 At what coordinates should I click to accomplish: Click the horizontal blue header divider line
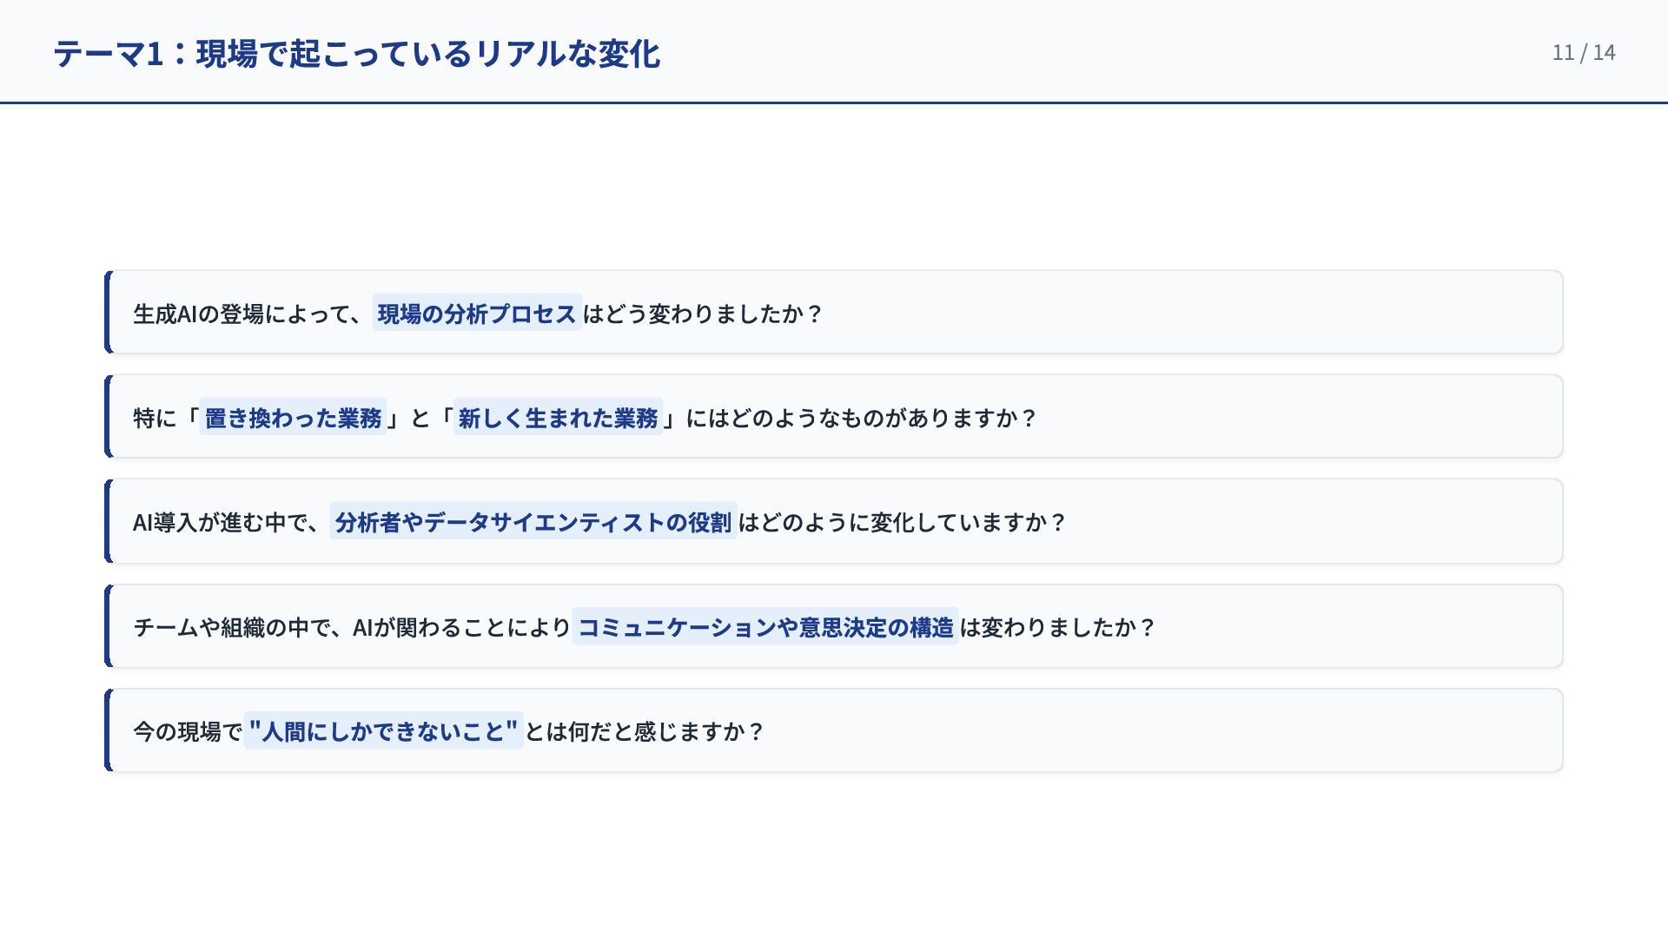(834, 102)
